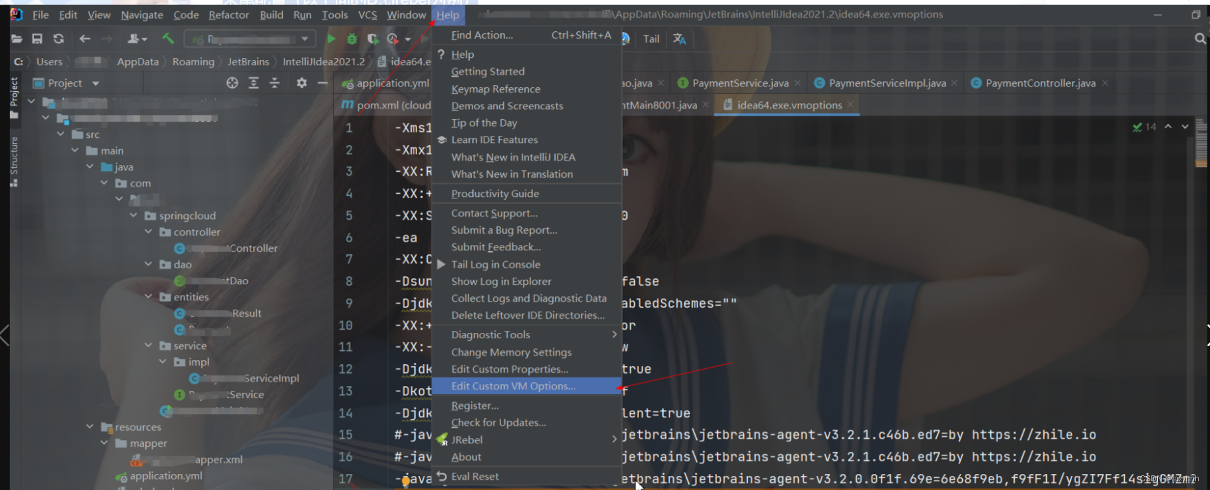Collapse the src folder node

61,134
